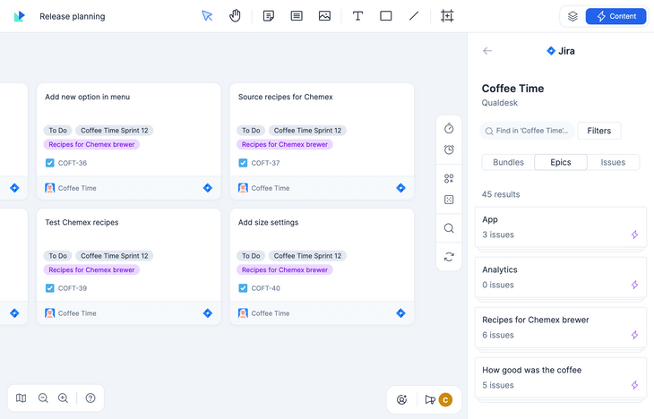Viewport: 654px width, 419px height.
Task: Click Add size settings card title
Action: pyautogui.click(x=268, y=222)
